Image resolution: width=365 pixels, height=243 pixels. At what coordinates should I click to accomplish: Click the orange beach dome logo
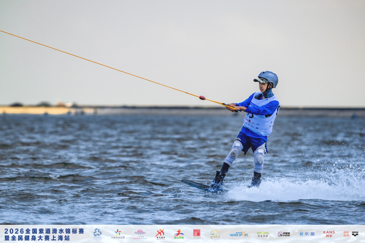[x=215, y=234]
